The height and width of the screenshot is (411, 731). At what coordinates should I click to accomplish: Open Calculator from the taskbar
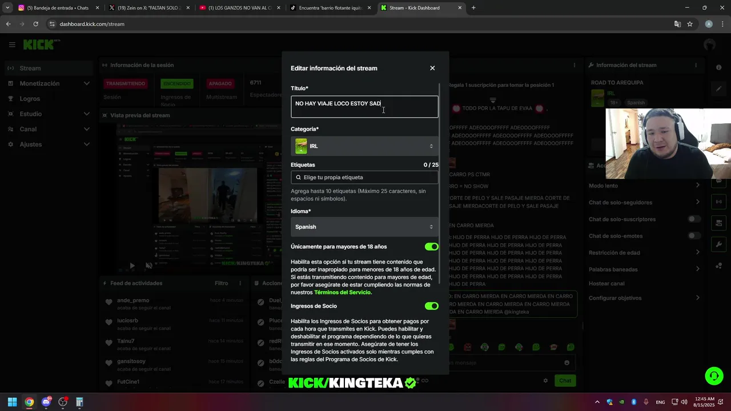tap(79, 402)
